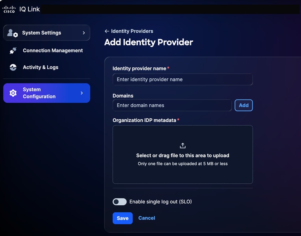Click the Activity & Logs pulse icon
301x236 pixels.
13,67
